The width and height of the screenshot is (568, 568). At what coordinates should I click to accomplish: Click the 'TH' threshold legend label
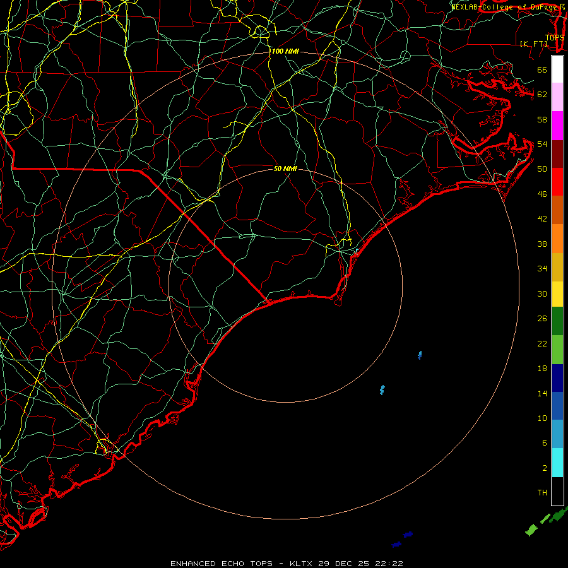tap(542, 493)
